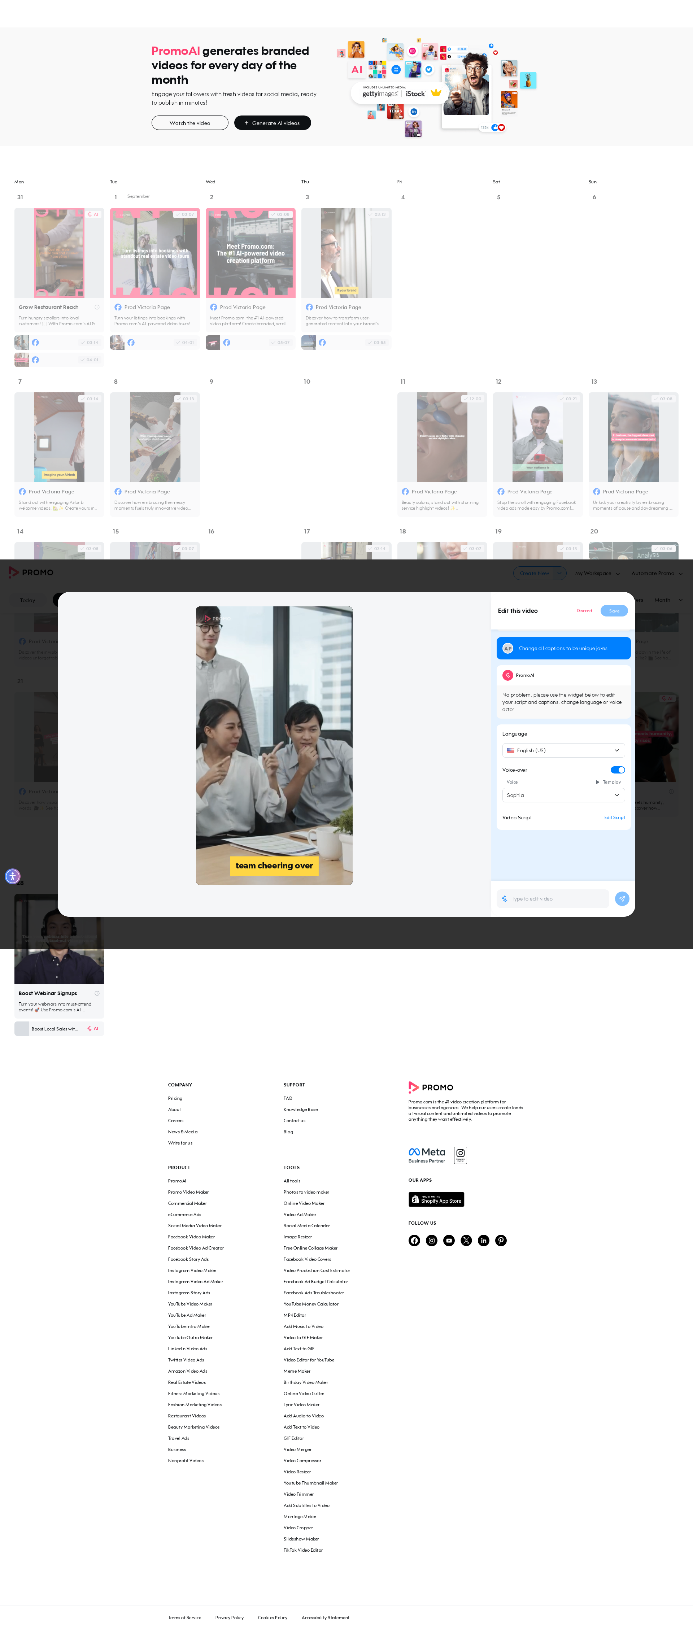Click info icon beside Grow Restaurant Reach
The image size is (693, 1630).
coord(97,308)
